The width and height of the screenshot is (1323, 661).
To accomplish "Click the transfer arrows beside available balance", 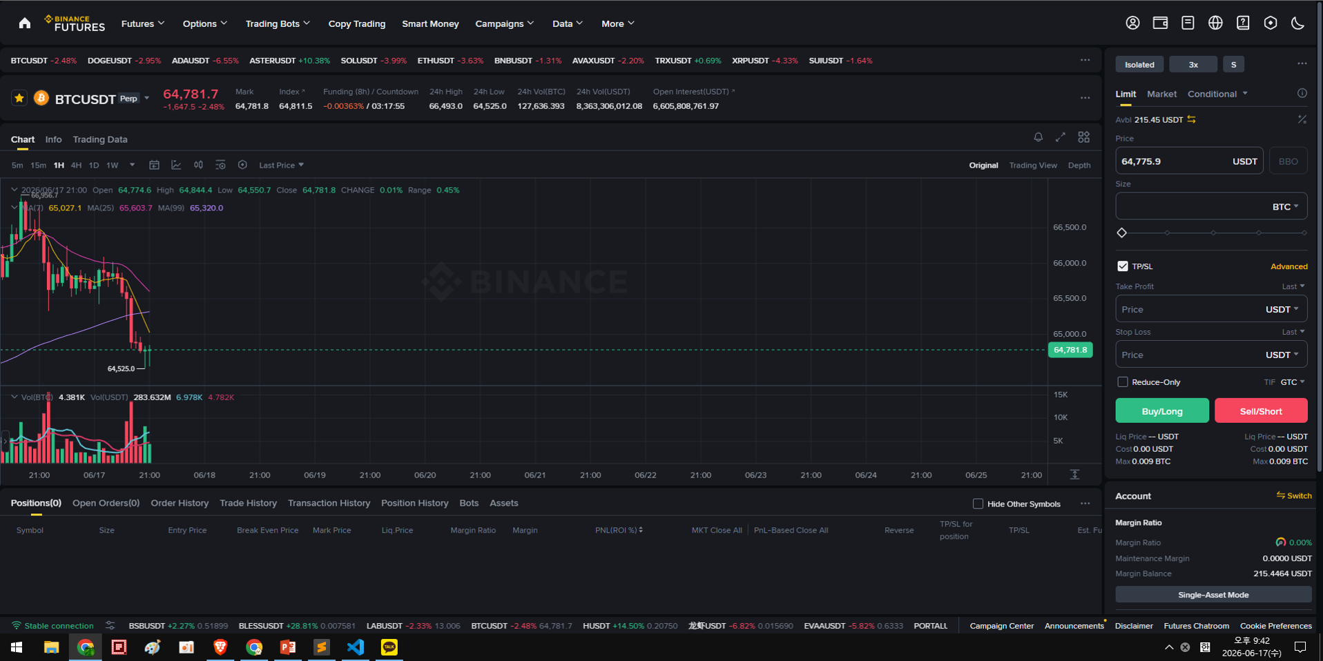I will click(x=1192, y=119).
